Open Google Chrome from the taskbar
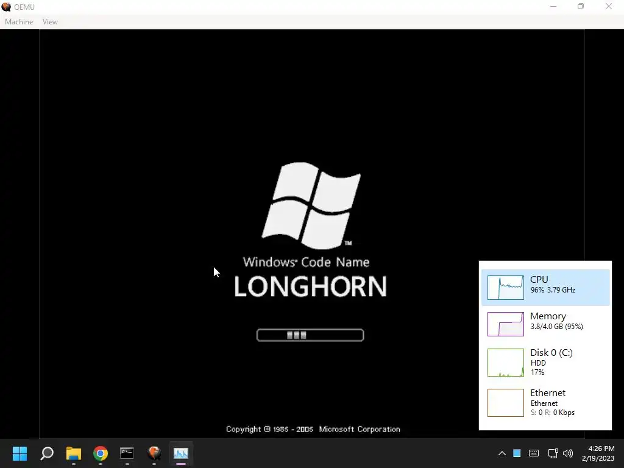The height and width of the screenshot is (468, 624). pyautogui.click(x=101, y=453)
